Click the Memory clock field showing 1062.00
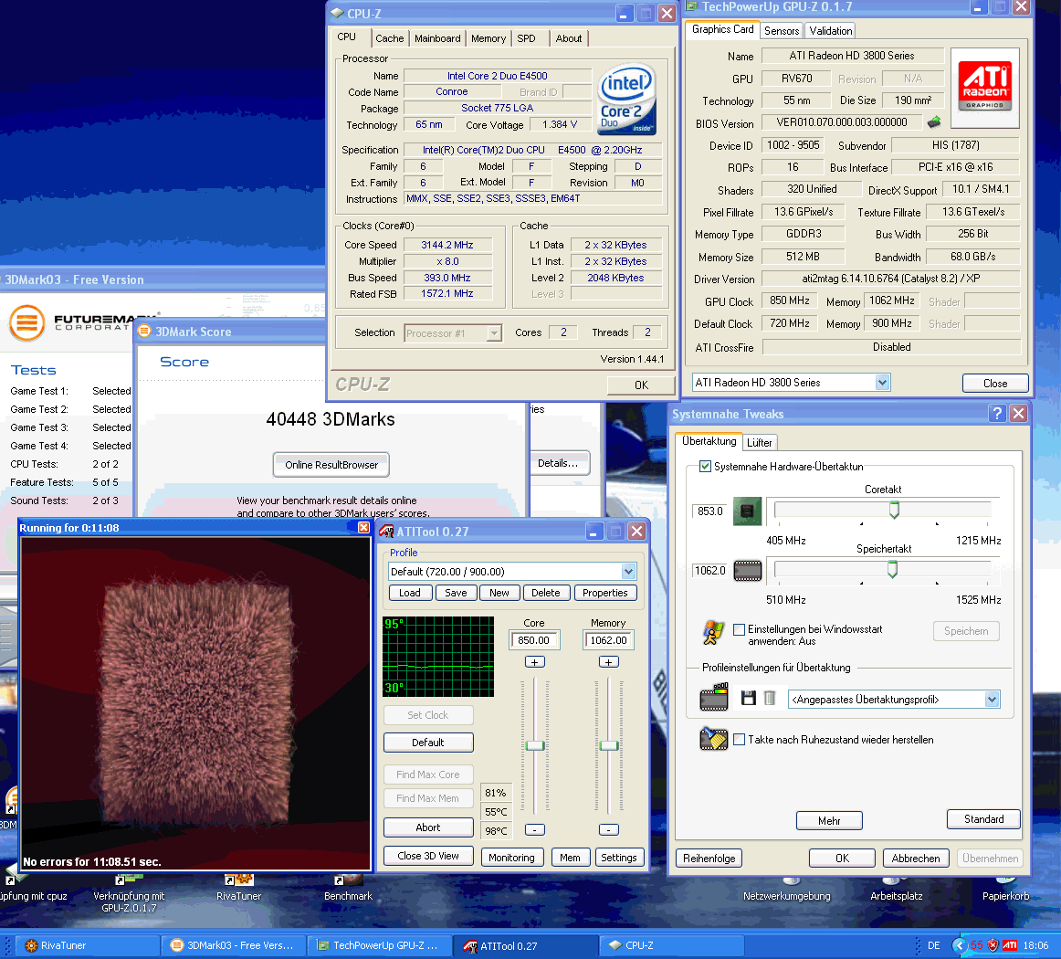The image size is (1061, 959). [x=608, y=640]
